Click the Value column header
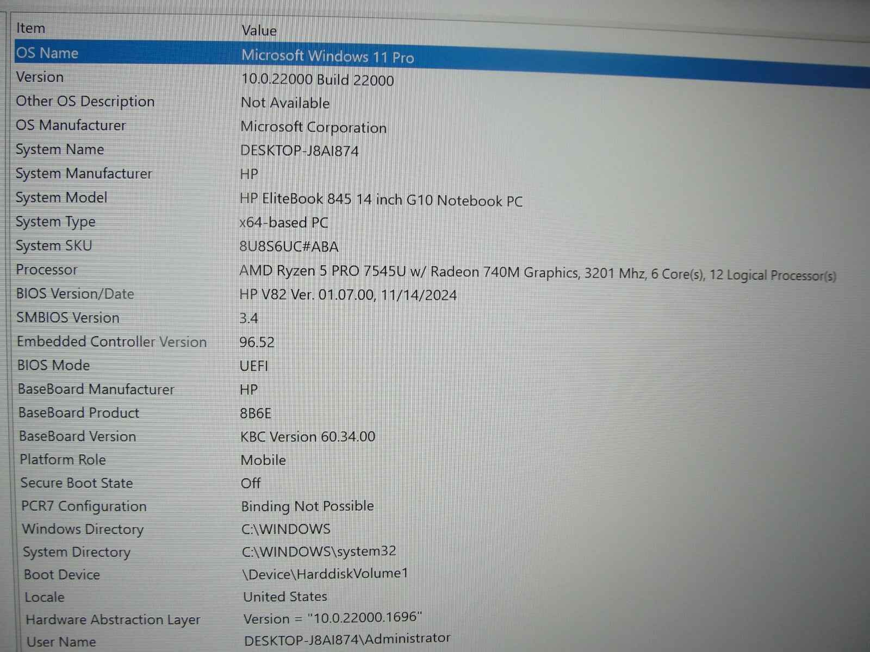This screenshot has width=870, height=652. [x=259, y=31]
